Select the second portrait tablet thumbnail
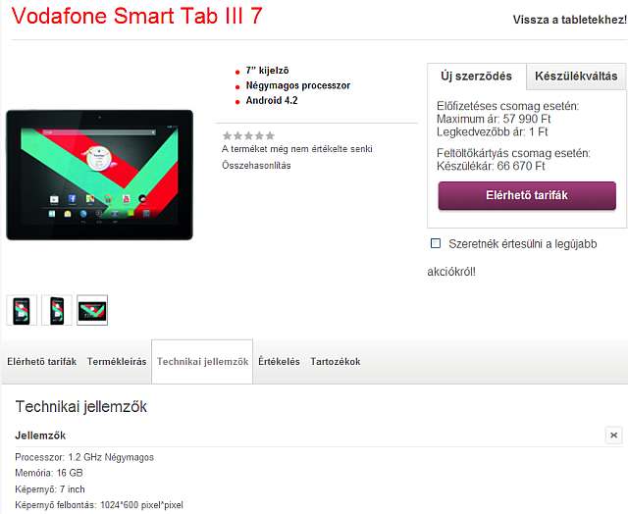Screen dimensions: 628x514 coord(57,310)
